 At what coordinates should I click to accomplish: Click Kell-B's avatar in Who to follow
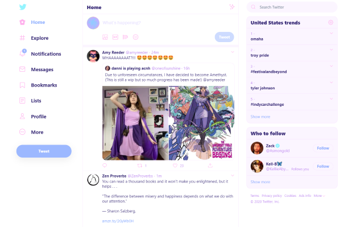(257, 166)
